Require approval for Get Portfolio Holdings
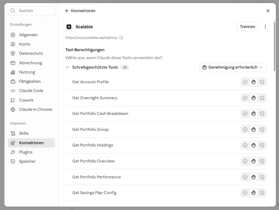The width and height of the screenshot is (279, 210). pos(254,145)
